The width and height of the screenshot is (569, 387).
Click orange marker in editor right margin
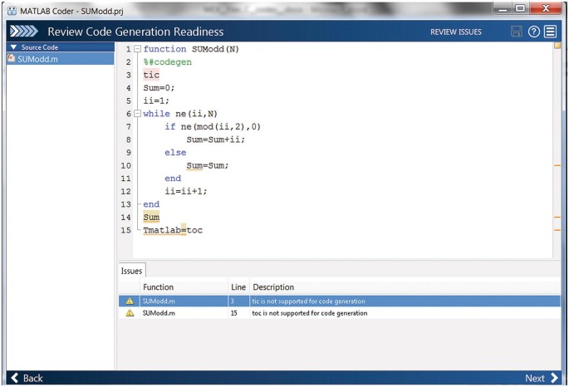click(x=557, y=165)
